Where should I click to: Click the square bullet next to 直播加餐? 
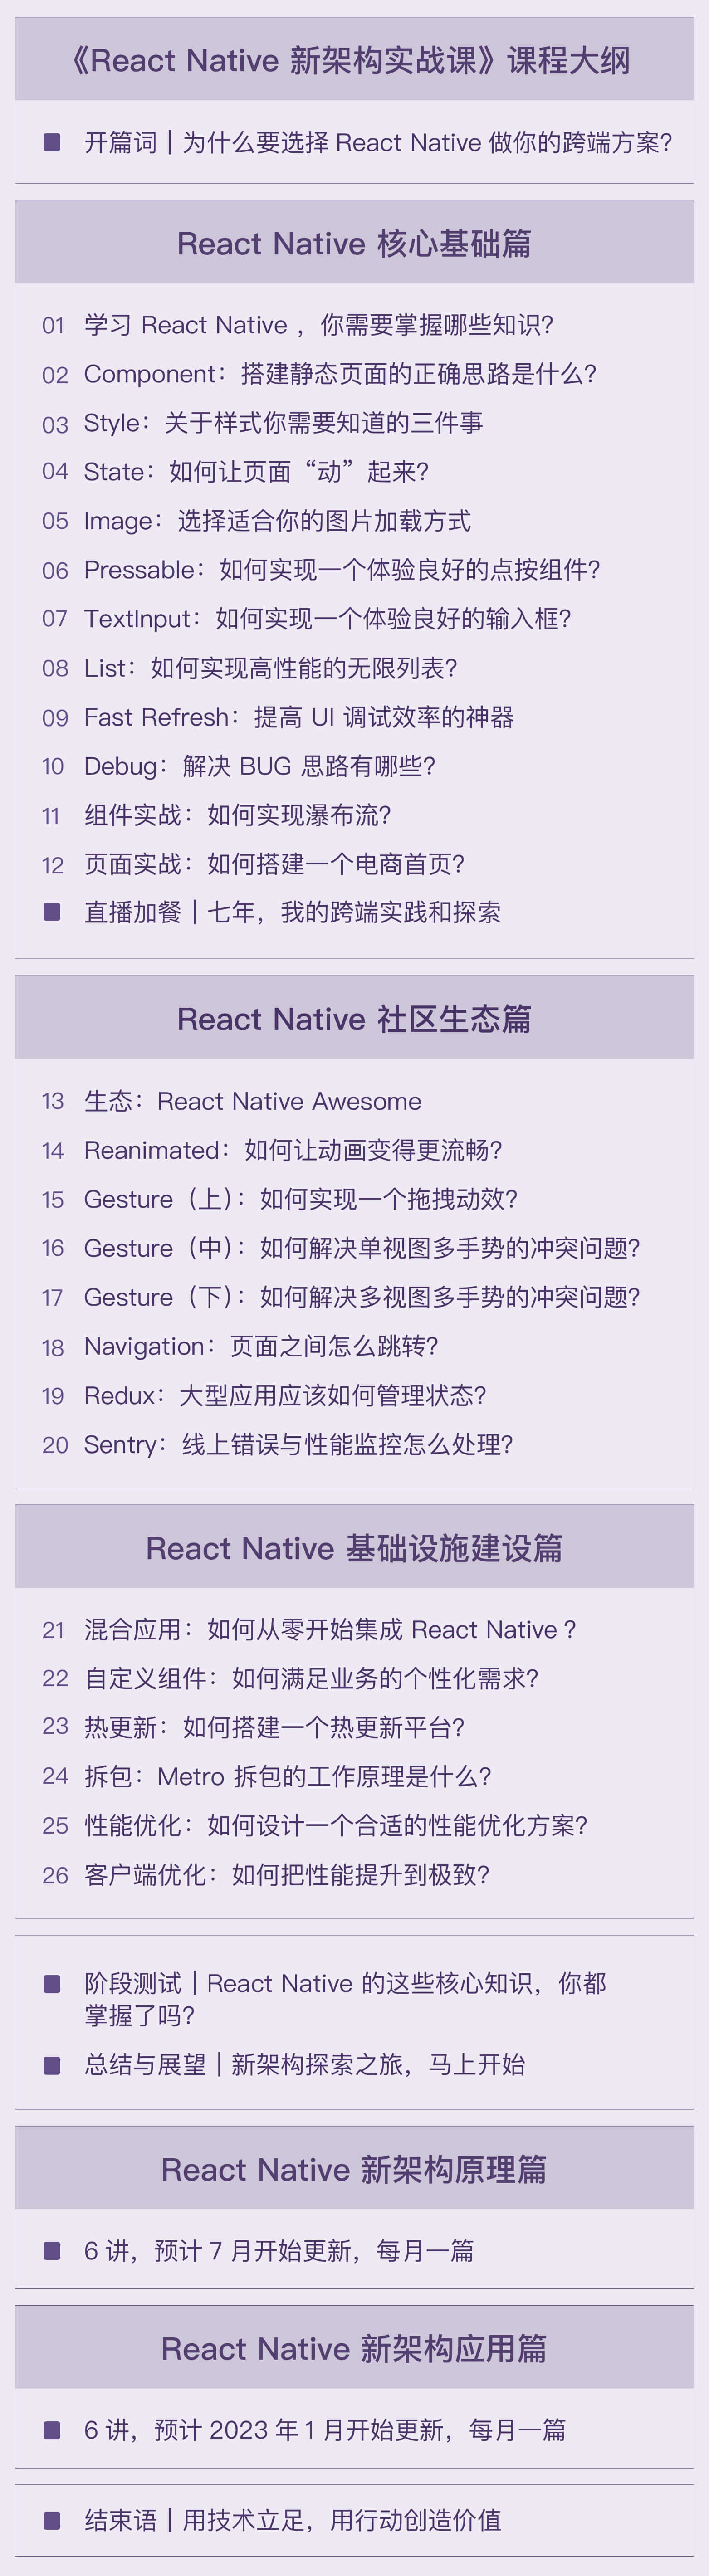pos(52,911)
